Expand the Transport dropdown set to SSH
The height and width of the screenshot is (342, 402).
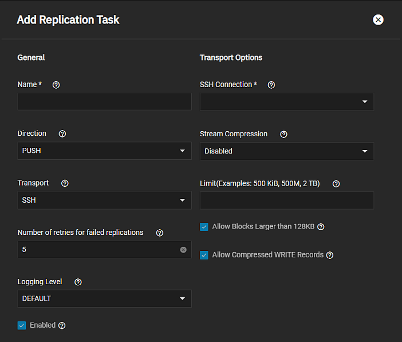(104, 200)
